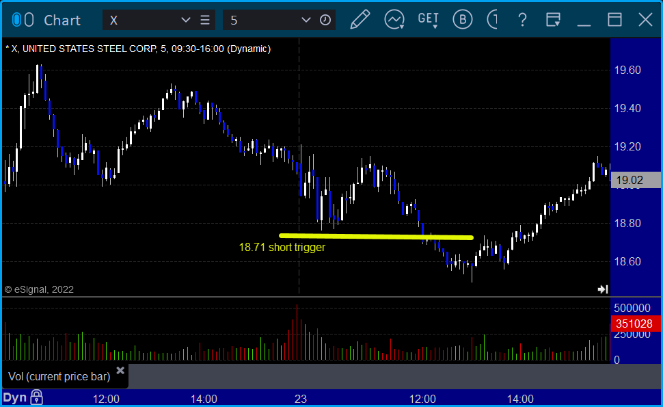Viewport: 663px width, 407px height.
Task: Click the circled B icon
Action: click(x=463, y=20)
